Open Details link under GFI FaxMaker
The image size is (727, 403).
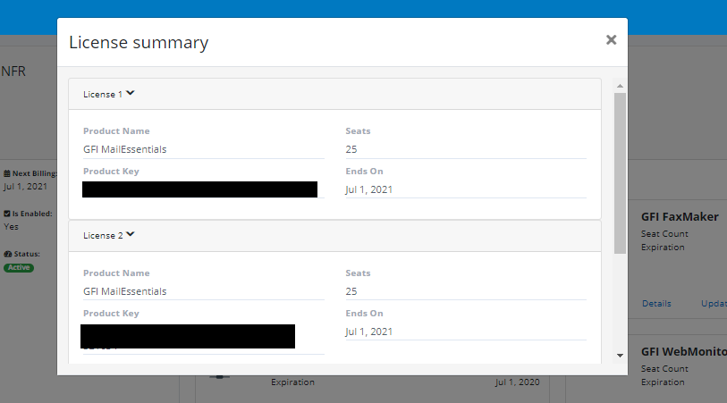click(x=656, y=304)
